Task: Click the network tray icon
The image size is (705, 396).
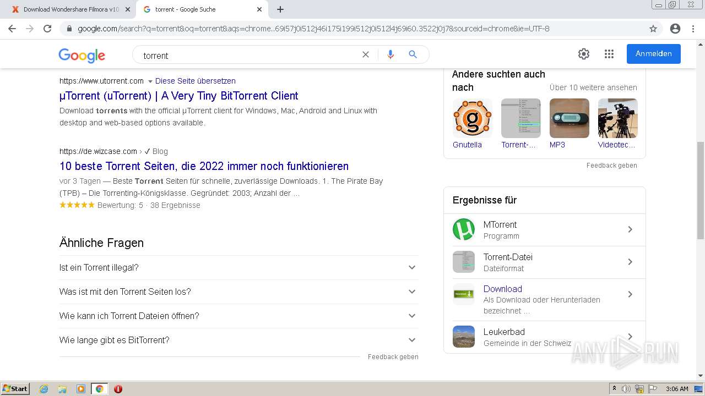Action: click(x=639, y=389)
